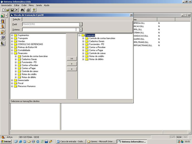The image size is (192, 144).
Task: Click the >> move all button
Action: (72, 58)
